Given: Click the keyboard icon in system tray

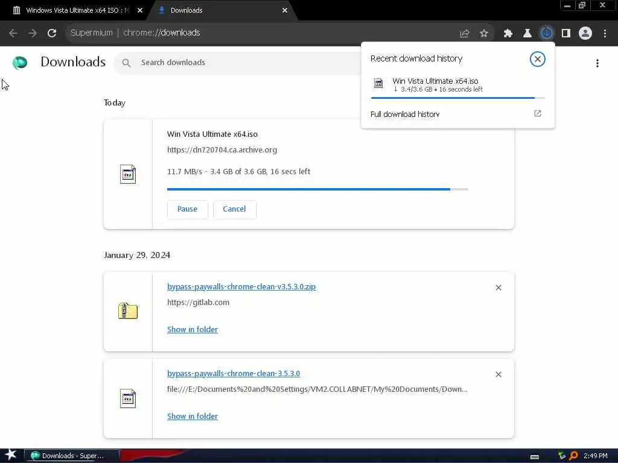Looking at the screenshot, I should pos(535,457).
